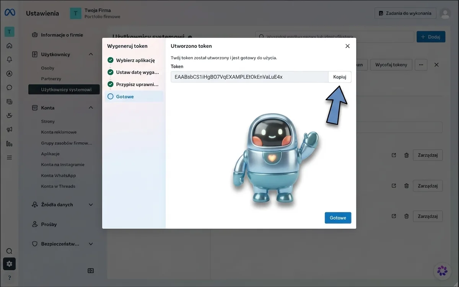Click the Settings gear icon
Image resolution: width=459 pixels, height=287 pixels.
click(x=10, y=264)
